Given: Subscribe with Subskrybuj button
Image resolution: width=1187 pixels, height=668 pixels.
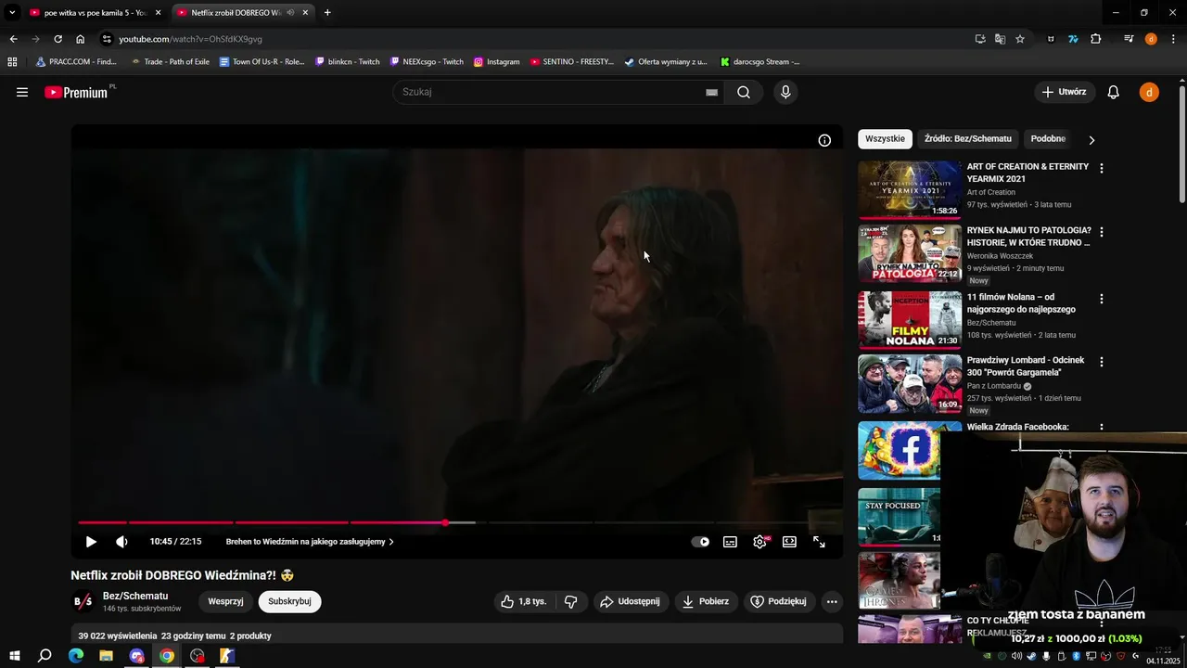Looking at the screenshot, I should click(x=289, y=601).
